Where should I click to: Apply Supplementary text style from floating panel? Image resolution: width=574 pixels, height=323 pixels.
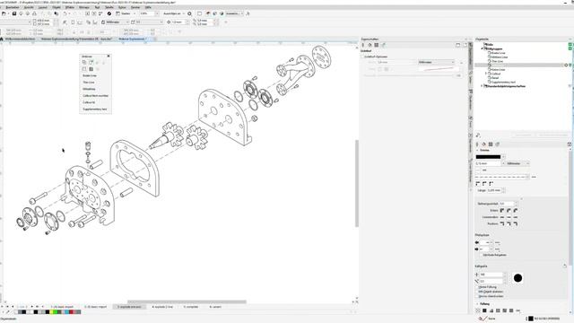(x=95, y=109)
